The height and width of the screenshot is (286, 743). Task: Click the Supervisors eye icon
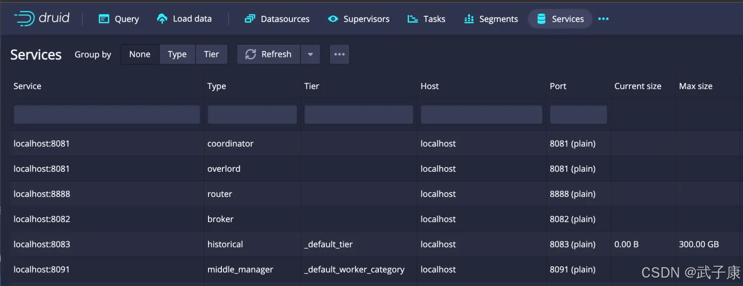click(333, 19)
